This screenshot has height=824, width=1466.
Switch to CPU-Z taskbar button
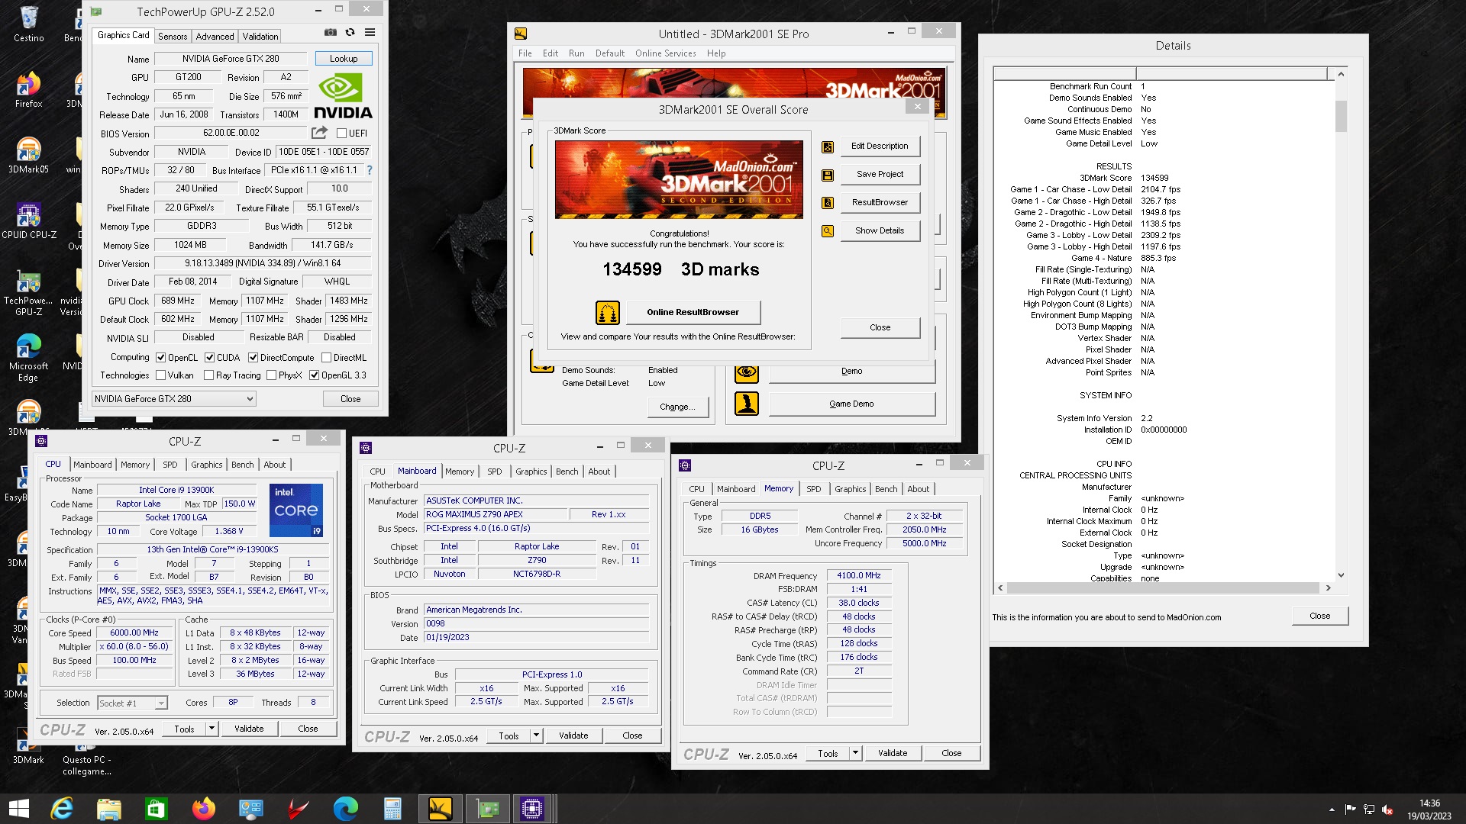coord(532,809)
